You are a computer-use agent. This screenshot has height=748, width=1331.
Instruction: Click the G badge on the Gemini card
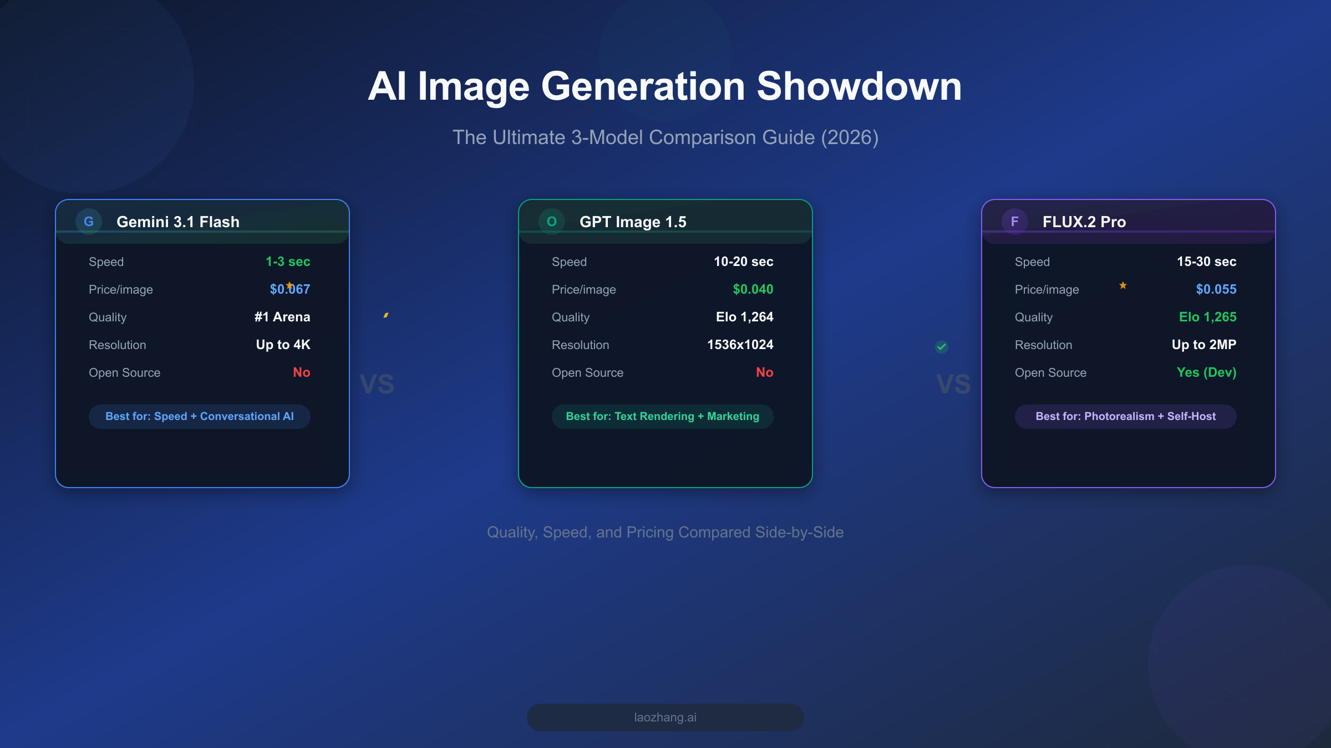(88, 221)
